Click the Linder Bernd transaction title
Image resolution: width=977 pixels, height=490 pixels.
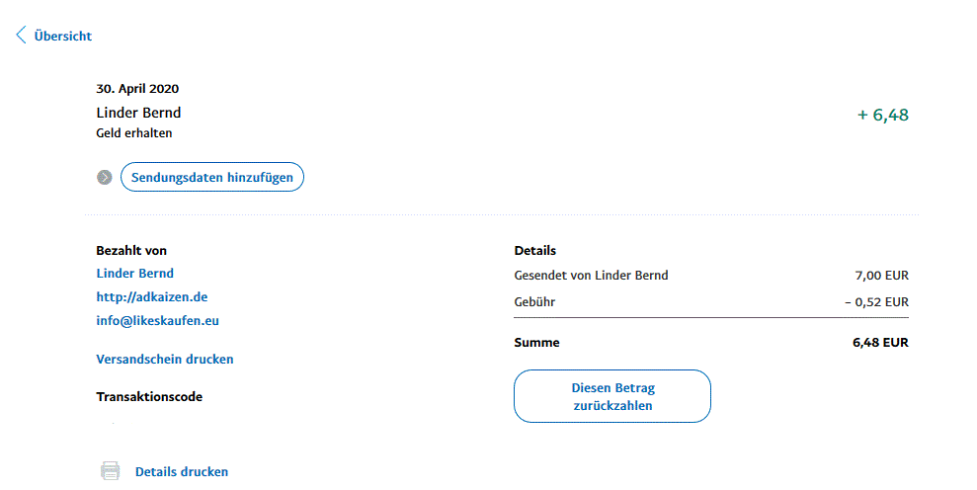(138, 113)
